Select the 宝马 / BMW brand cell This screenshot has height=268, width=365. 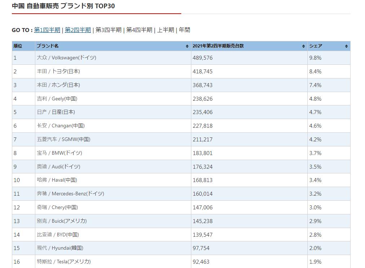click(x=59, y=153)
